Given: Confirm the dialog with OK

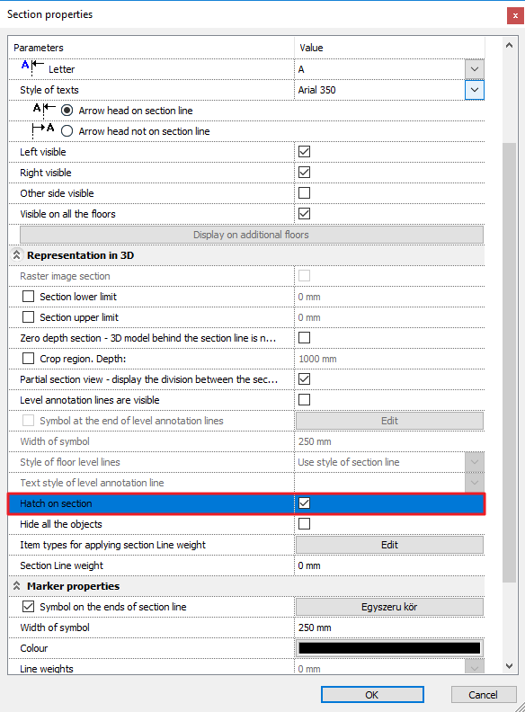Looking at the screenshot, I should point(372,695).
